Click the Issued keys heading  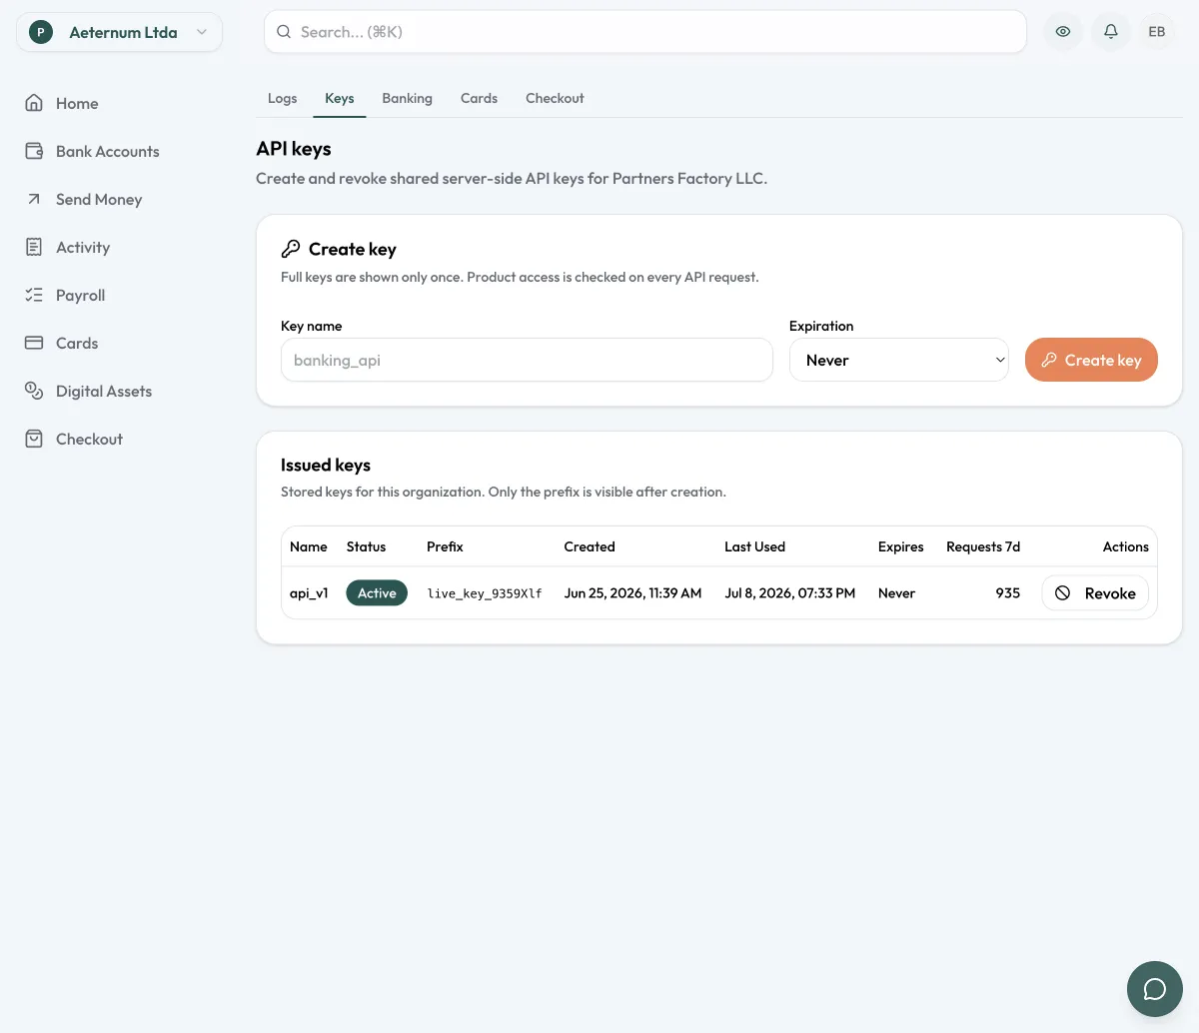click(x=326, y=465)
